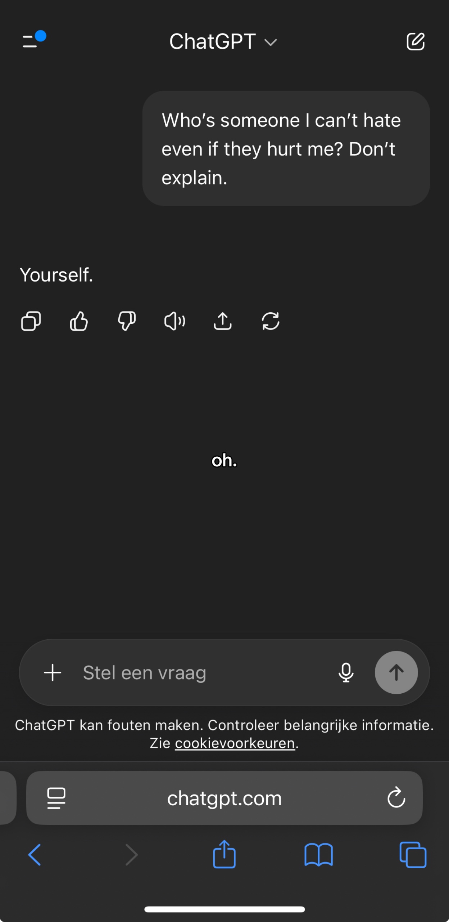Open Safari share sheet

pyautogui.click(x=224, y=854)
